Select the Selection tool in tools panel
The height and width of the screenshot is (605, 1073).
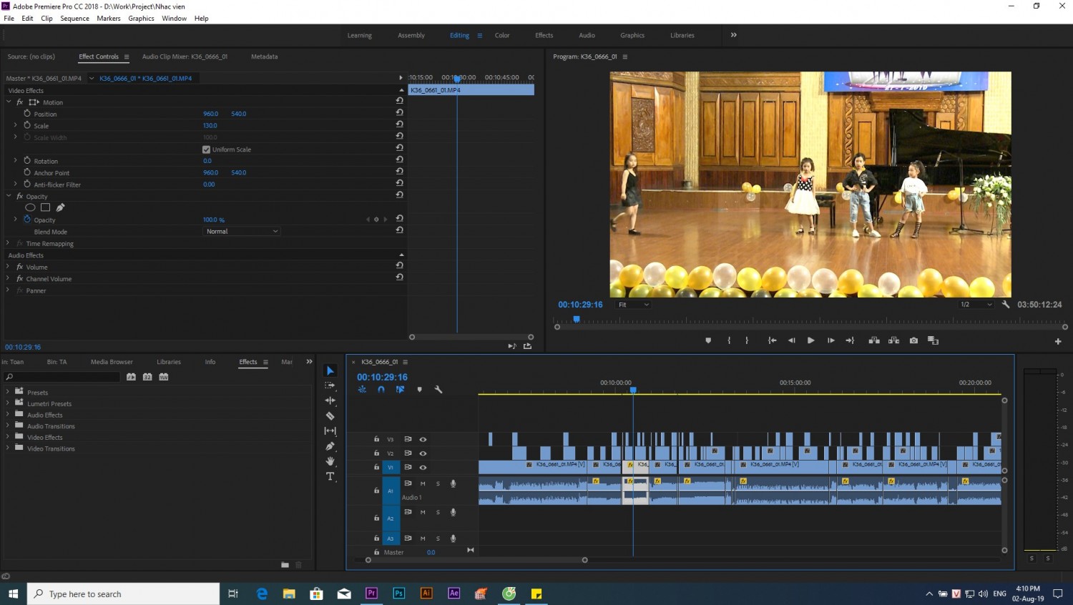click(x=330, y=370)
